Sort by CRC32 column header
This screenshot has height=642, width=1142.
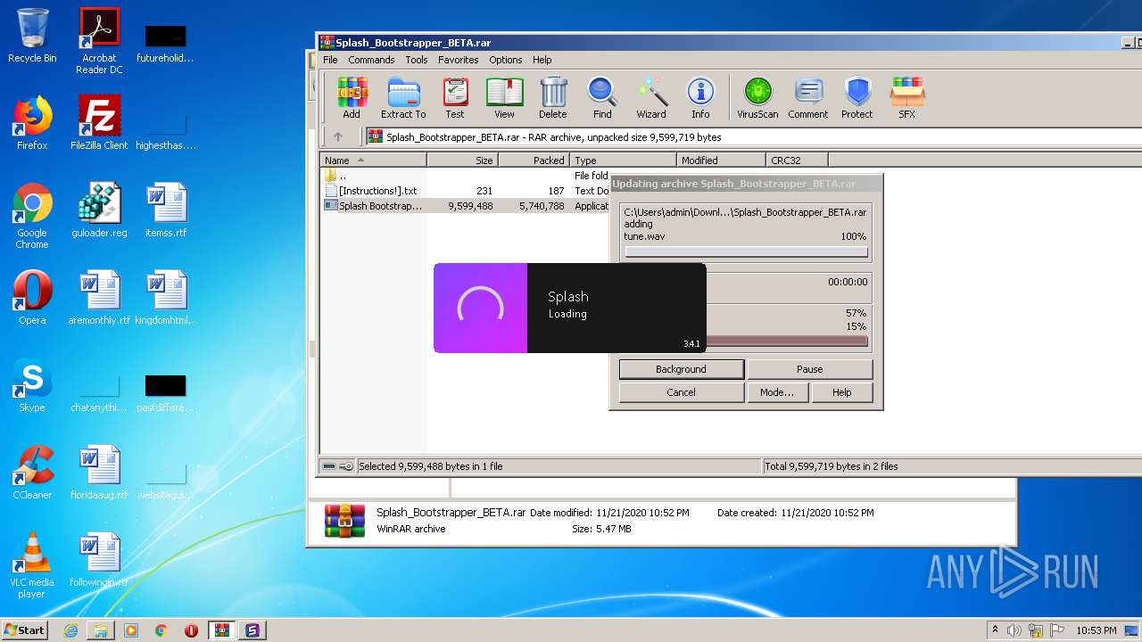point(797,160)
